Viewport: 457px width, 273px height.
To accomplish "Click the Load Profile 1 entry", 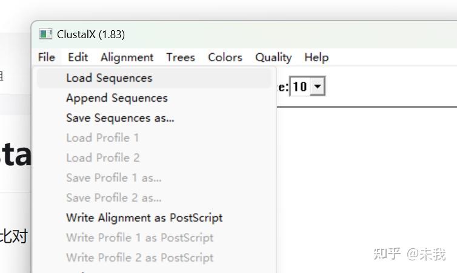I will (102, 138).
